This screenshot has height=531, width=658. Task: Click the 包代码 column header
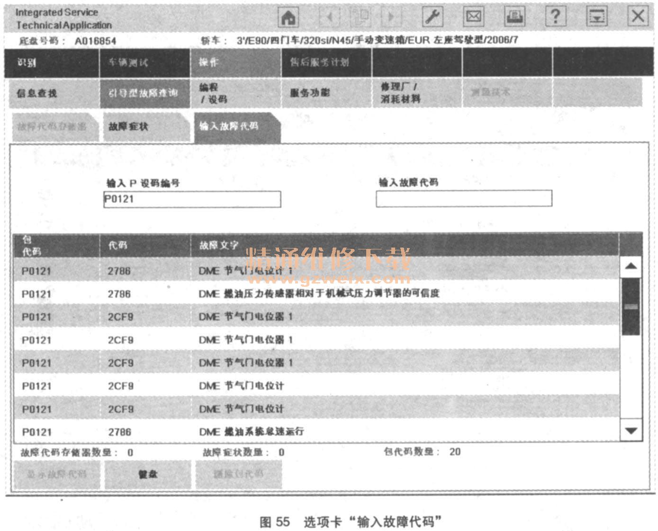click(x=56, y=245)
